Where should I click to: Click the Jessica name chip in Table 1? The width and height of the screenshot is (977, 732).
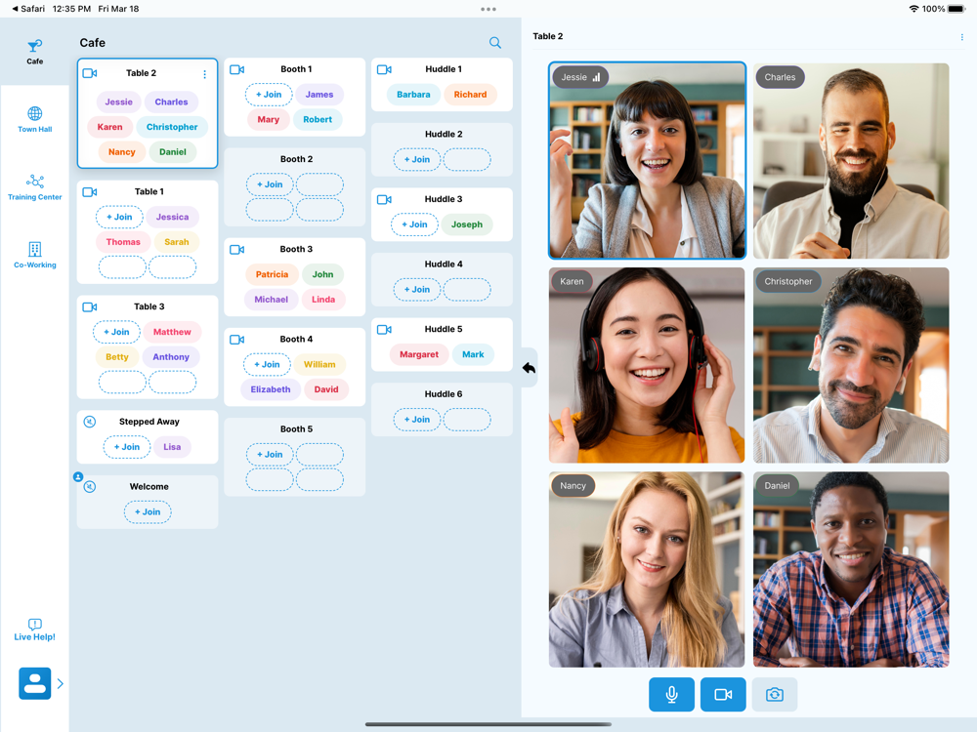pos(172,218)
